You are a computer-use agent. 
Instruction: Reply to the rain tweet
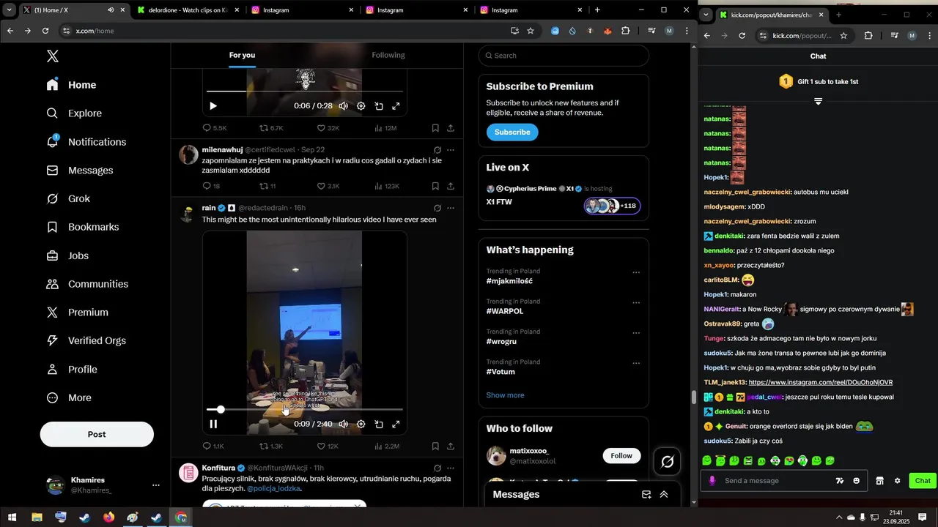point(213,446)
